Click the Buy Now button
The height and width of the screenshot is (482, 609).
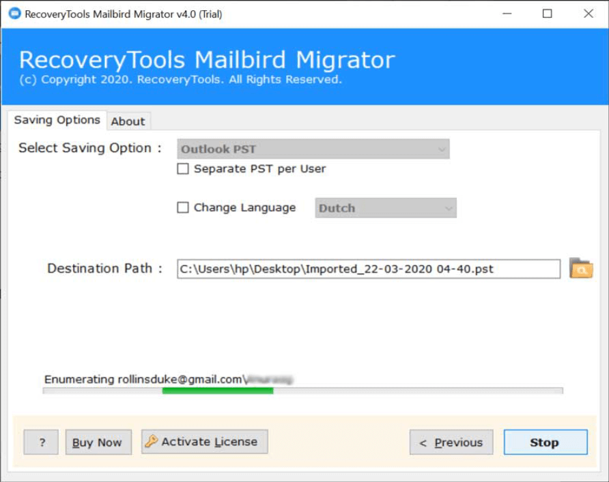[x=97, y=442]
